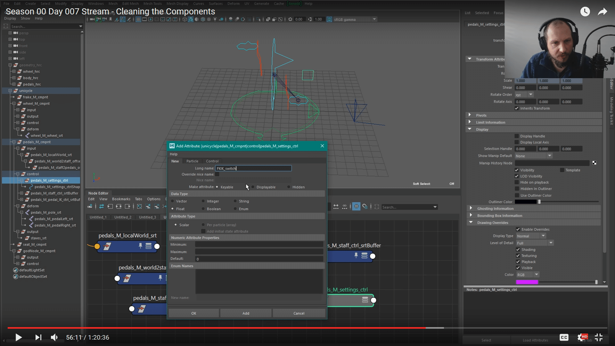
Task: Click view mode icon on pedals_M_settings_ctrl node
Action: pos(365,300)
